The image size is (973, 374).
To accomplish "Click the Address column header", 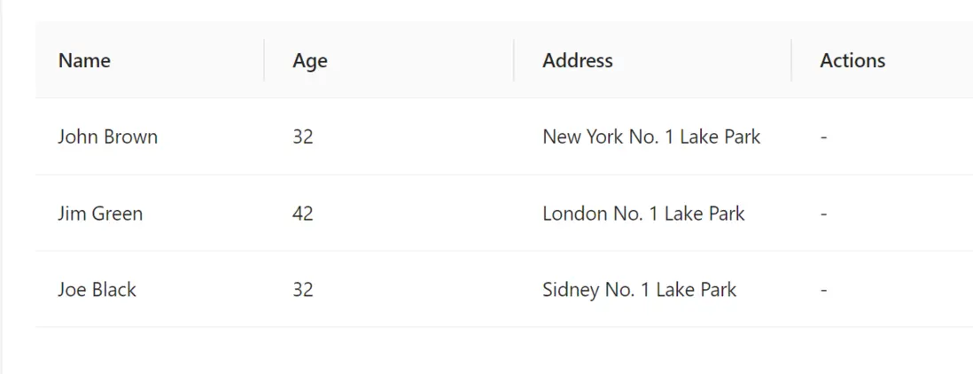I will 578,60.
